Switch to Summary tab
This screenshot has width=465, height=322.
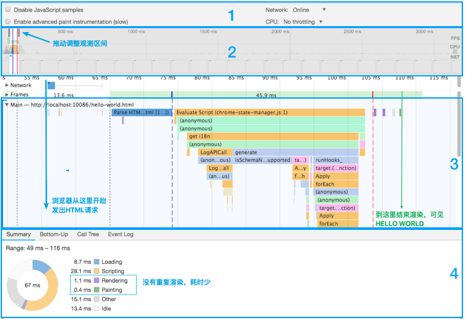pos(18,234)
